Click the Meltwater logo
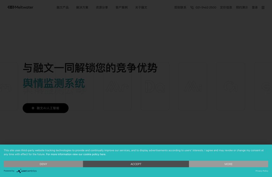Image resolution: width=272 pixels, height=177 pixels. (x=20, y=7)
